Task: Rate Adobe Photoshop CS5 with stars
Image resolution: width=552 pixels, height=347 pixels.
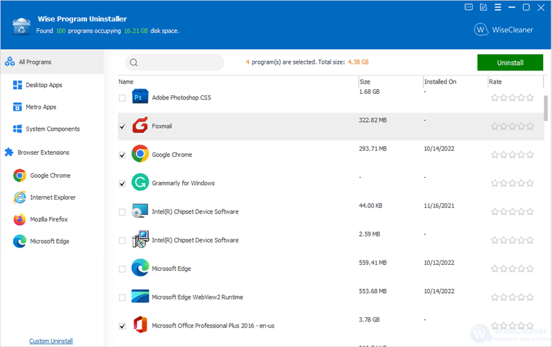Action: click(x=512, y=97)
